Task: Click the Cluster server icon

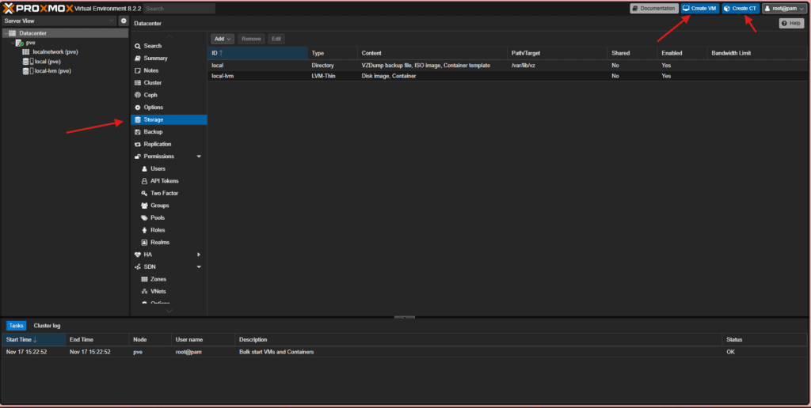Action: click(138, 83)
